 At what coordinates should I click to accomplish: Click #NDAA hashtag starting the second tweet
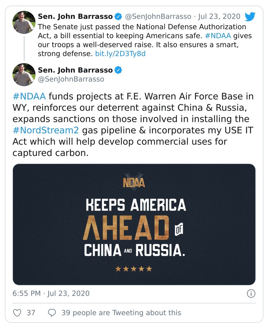coord(29,96)
